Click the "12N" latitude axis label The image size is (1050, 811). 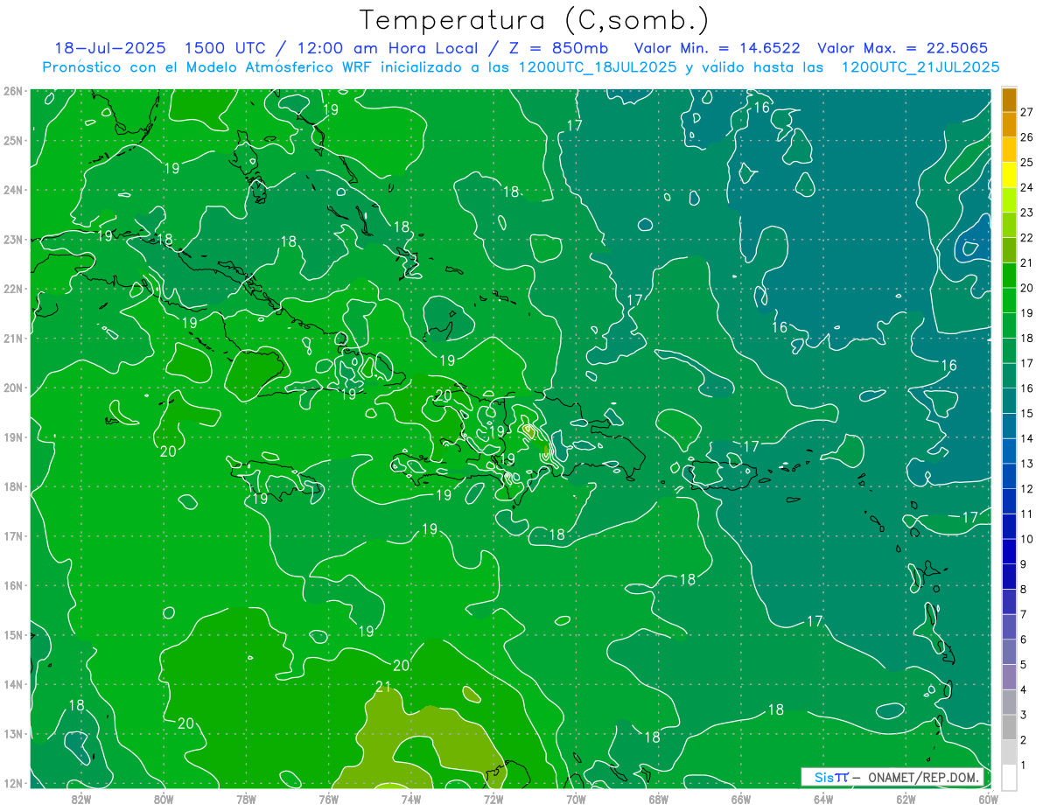coord(13,783)
